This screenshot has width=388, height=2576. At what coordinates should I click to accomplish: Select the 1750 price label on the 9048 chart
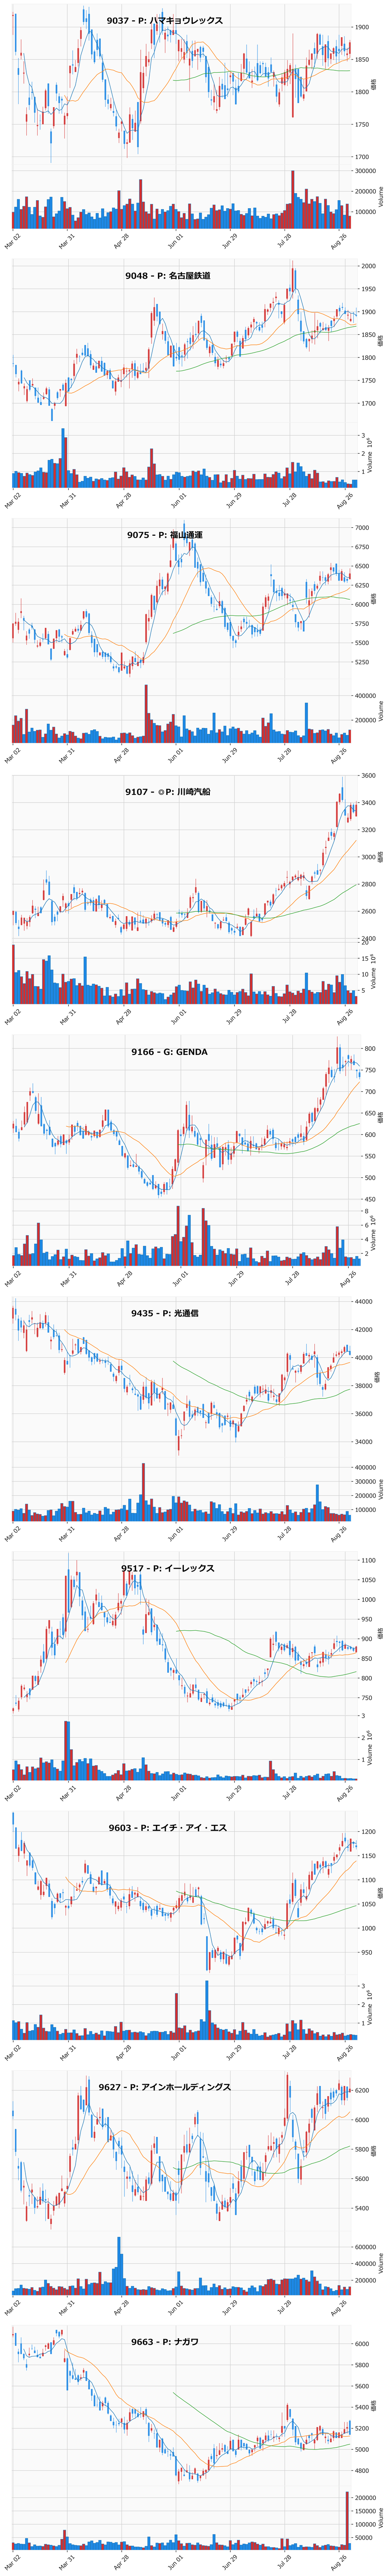pyautogui.click(x=368, y=381)
